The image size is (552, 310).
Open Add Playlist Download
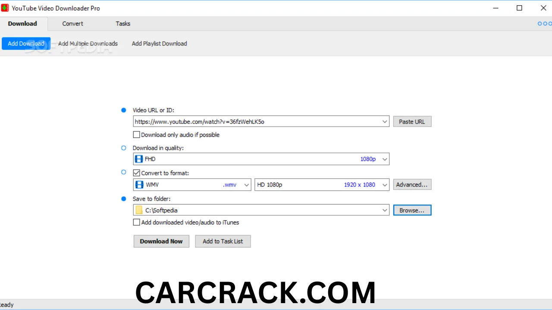(x=159, y=43)
